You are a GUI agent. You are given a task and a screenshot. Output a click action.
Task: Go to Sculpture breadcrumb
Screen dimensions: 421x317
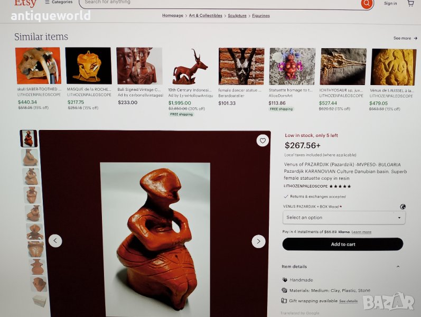(237, 15)
